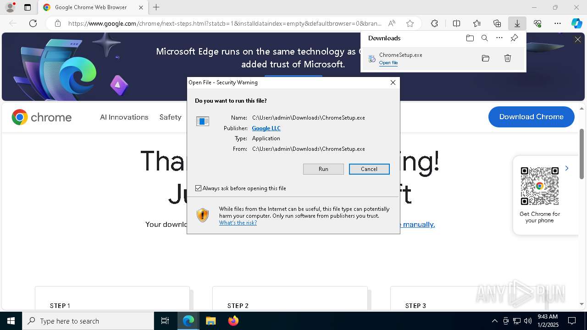Launch Firefox from the taskbar

(233, 321)
